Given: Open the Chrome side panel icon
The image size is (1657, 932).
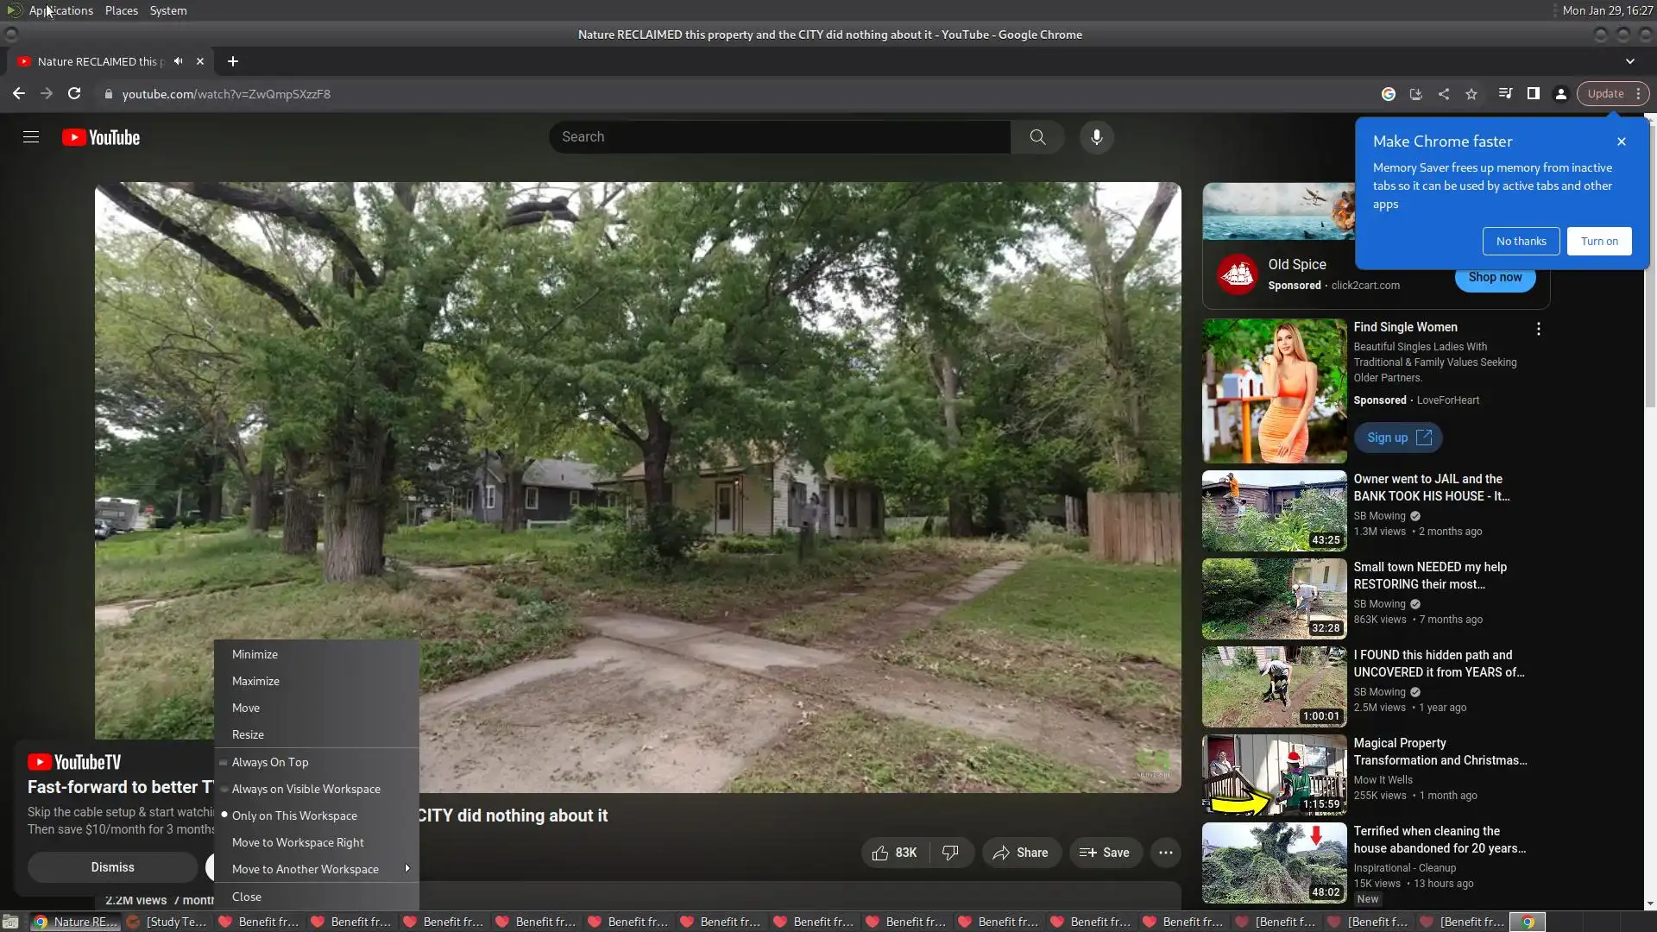Looking at the screenshot, I should (1533, 94).
